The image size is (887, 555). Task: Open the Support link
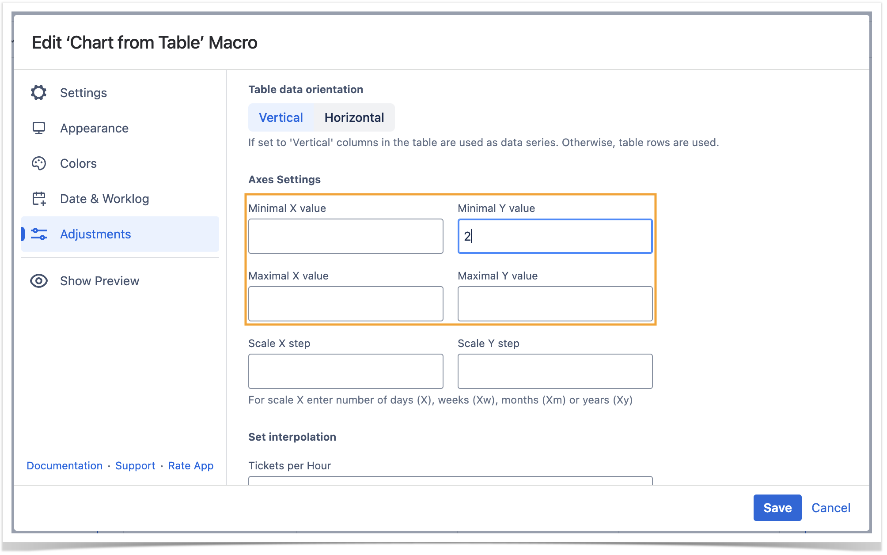tap(135, 466)
